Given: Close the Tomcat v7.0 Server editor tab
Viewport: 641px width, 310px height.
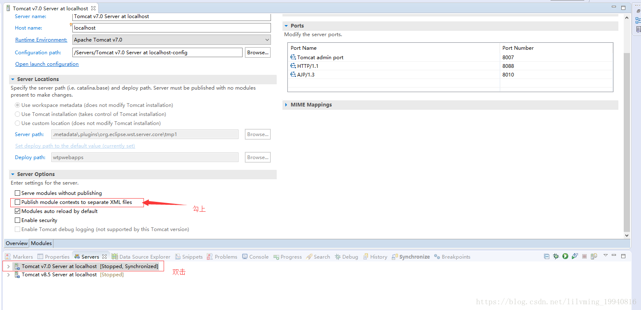Looking at the screenshot, I should pyautogui.click(x=93, y=8).
